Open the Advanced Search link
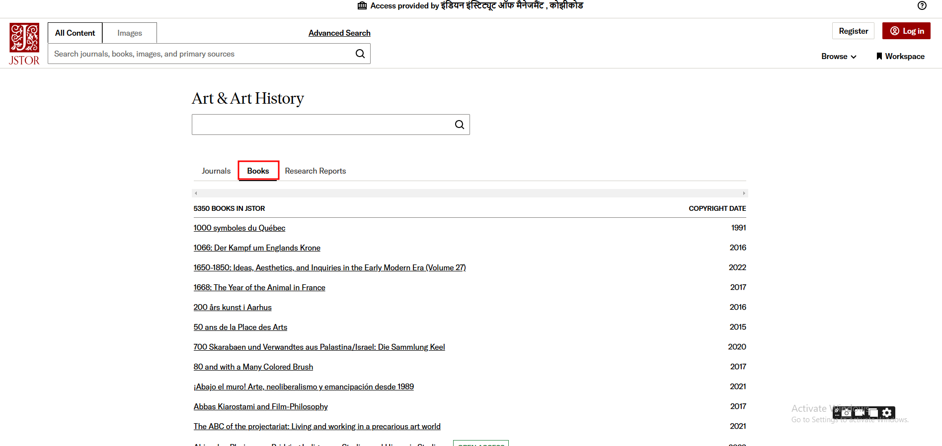The height and width of the screenshot is (446, 942). tap(339, 33)
